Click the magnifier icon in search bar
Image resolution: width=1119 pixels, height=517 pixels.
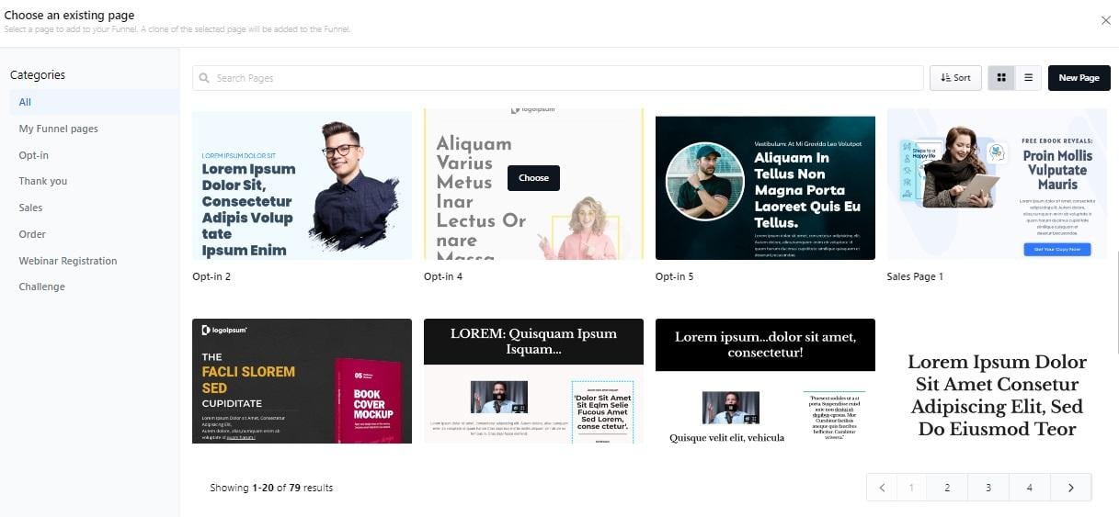point(204,78)
